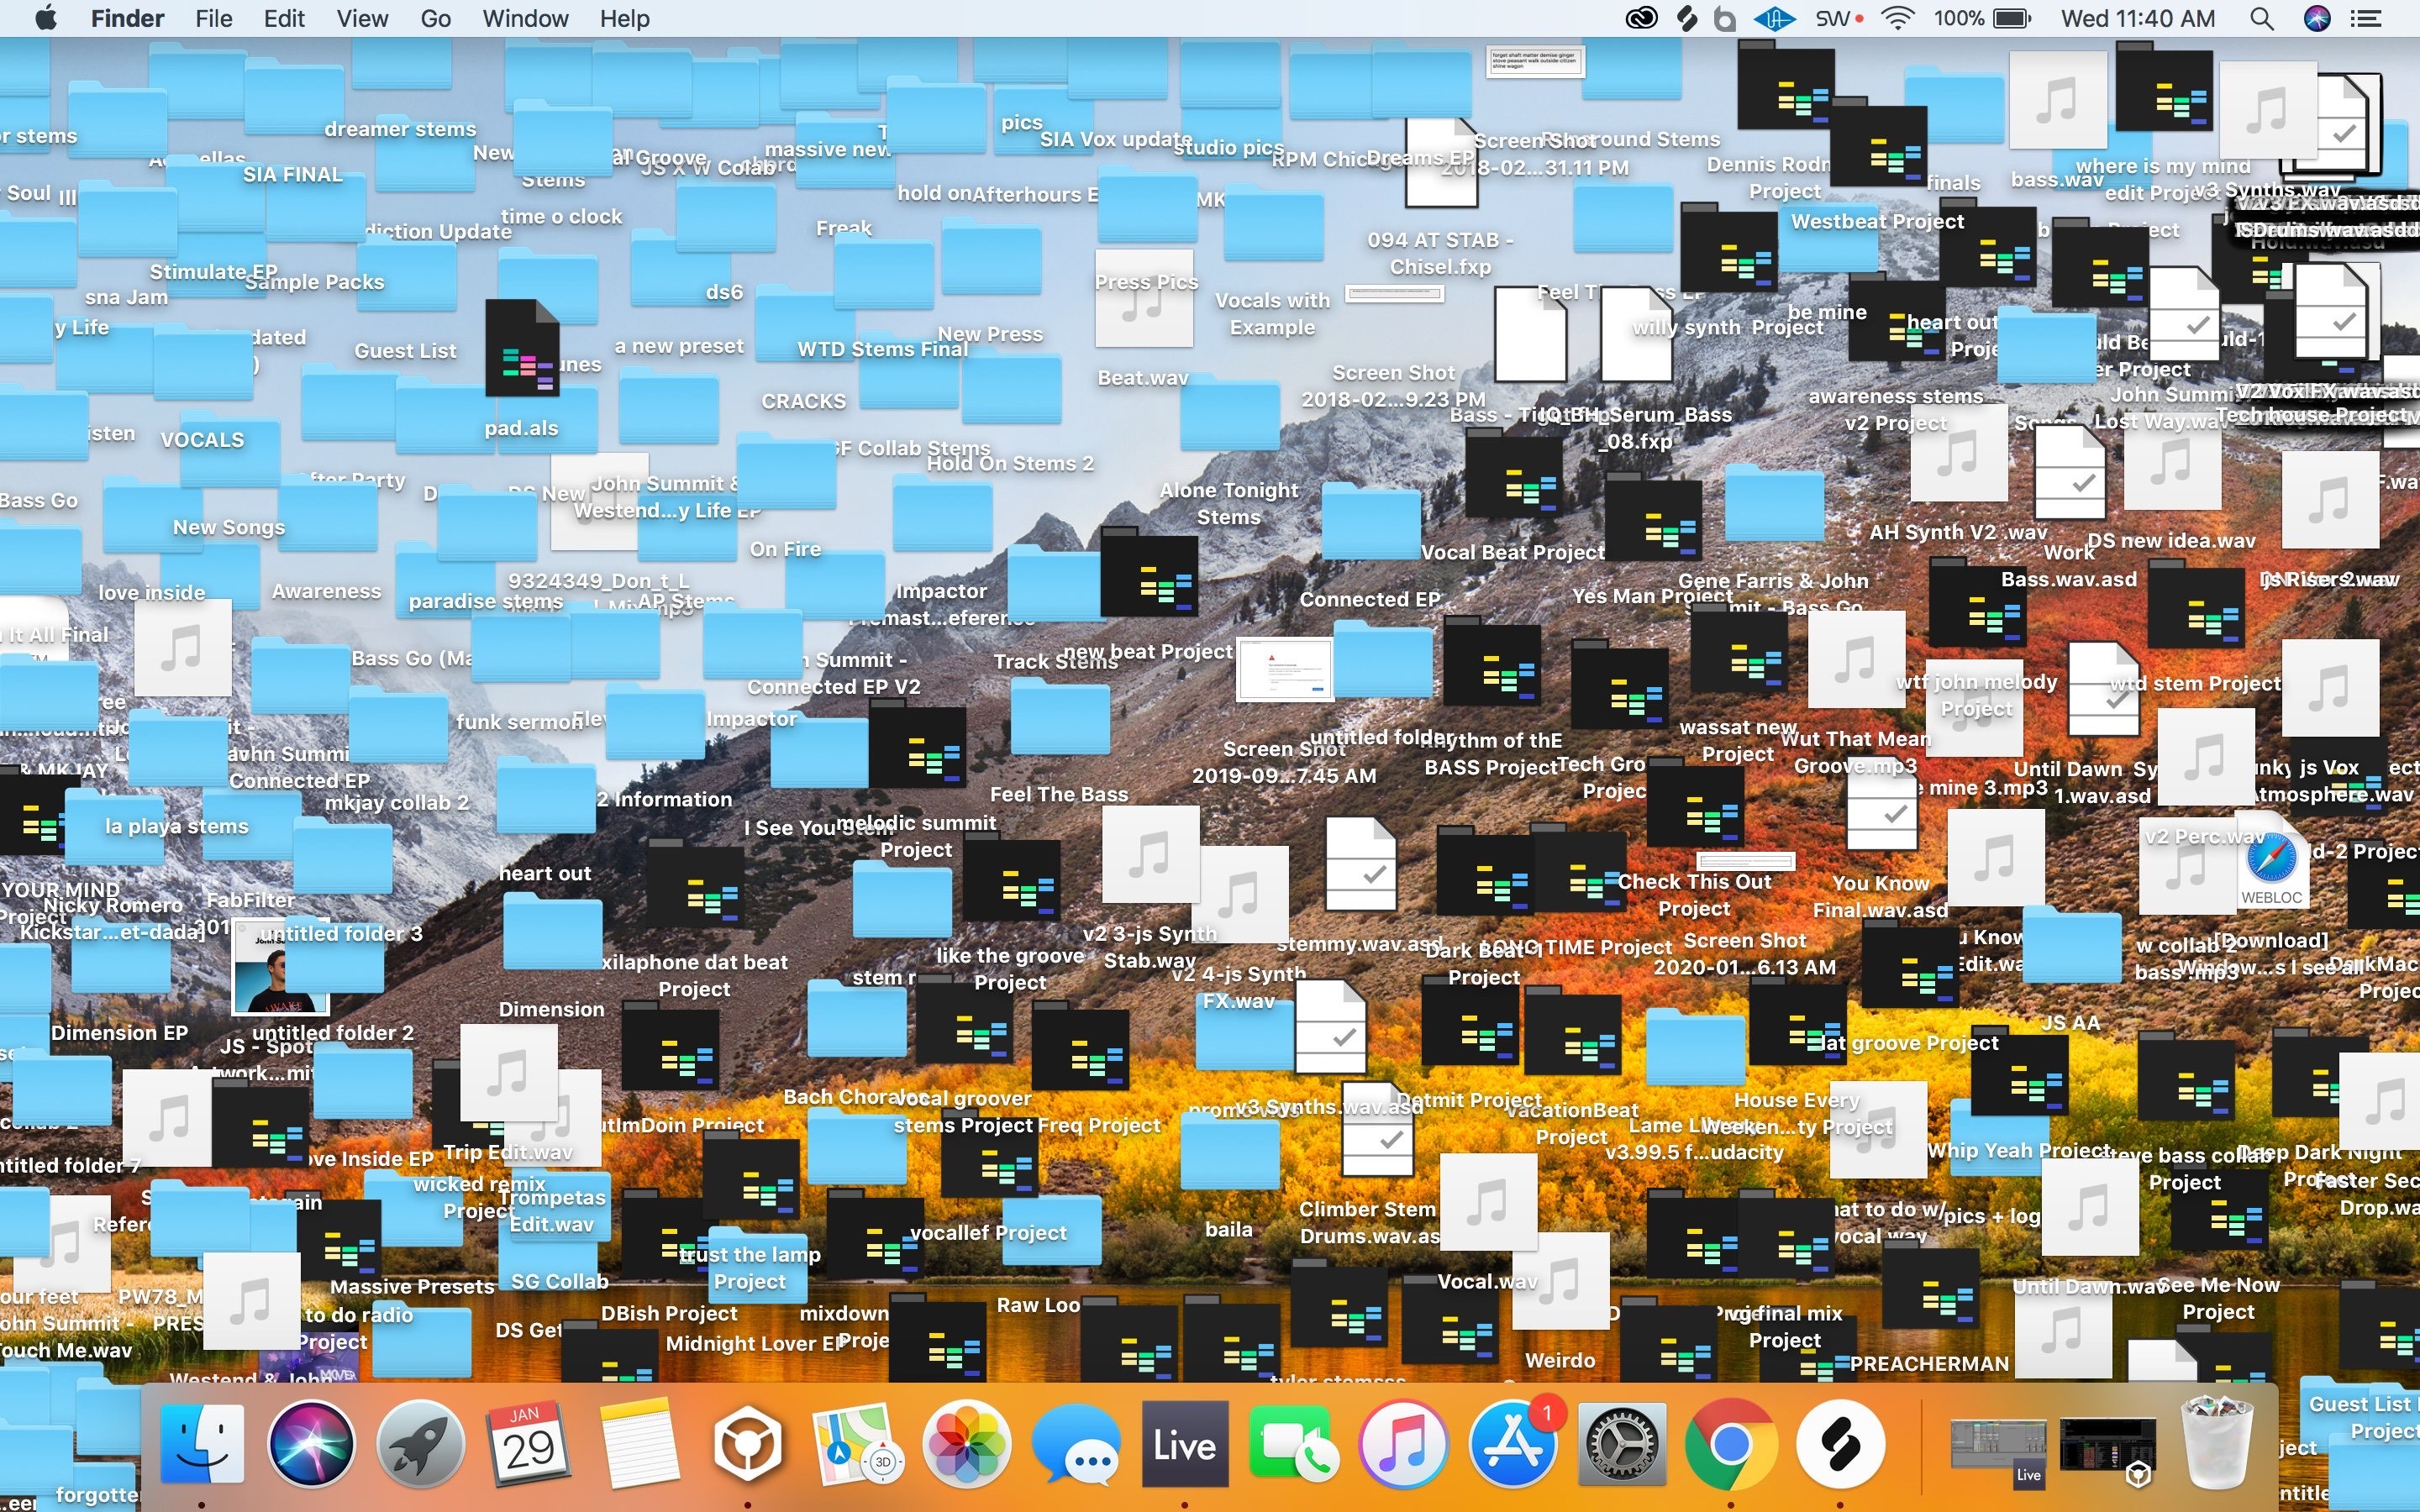Select the pad.als Ableton file icon
Screen dimensions: 2420x1512
click(522, 348)
